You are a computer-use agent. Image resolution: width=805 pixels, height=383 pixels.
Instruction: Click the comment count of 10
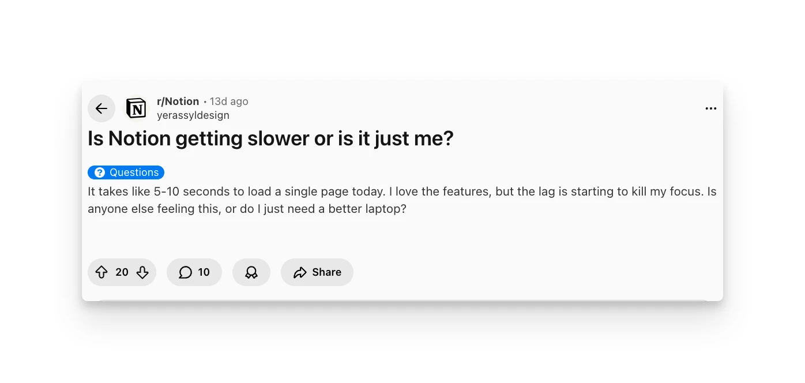tap(204, 272)
